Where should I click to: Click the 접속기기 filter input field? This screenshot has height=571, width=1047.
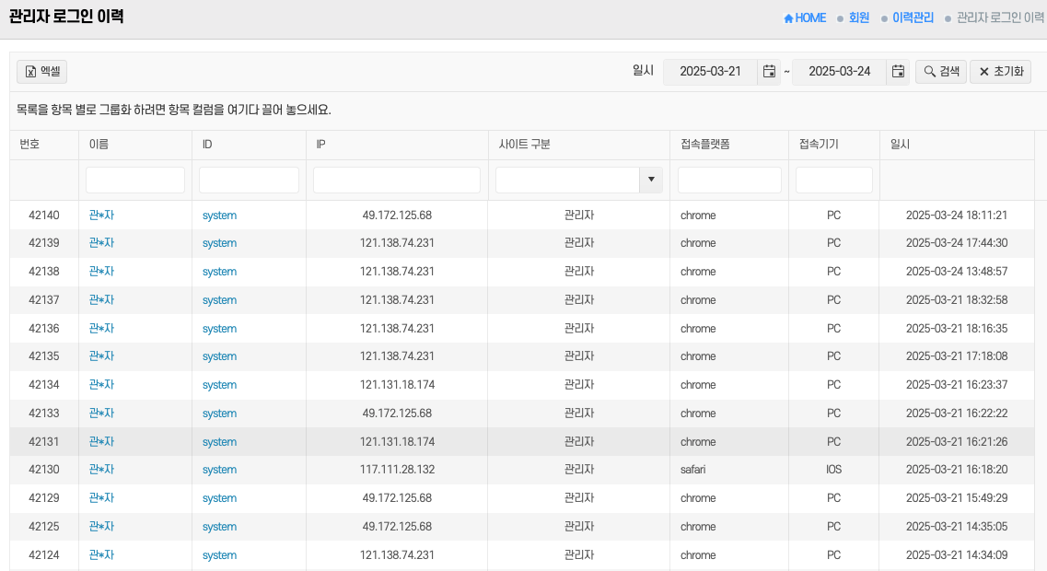tap(833, 180)
